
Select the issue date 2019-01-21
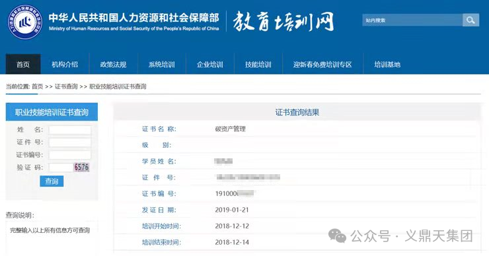click(232, 210)
